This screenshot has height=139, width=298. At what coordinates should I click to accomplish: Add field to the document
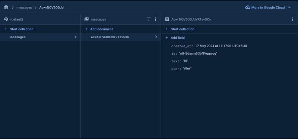point(178,38)
